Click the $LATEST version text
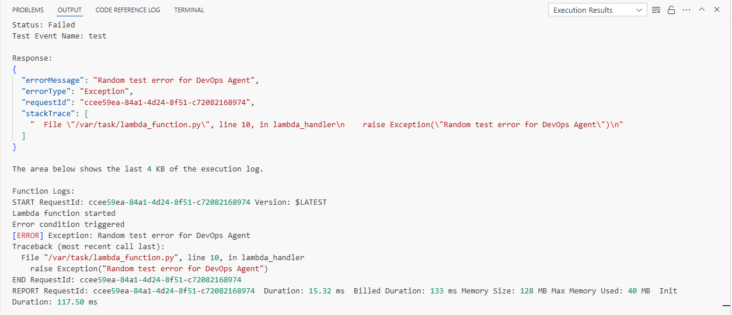This screenshot has height=315, width=732. 311,202
